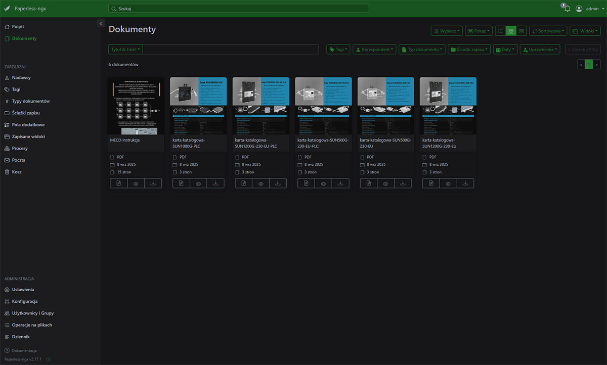Open Typy dokumentów from the sidebar
This screenshot has height=365, width=607.
click(x=30, y=101)
